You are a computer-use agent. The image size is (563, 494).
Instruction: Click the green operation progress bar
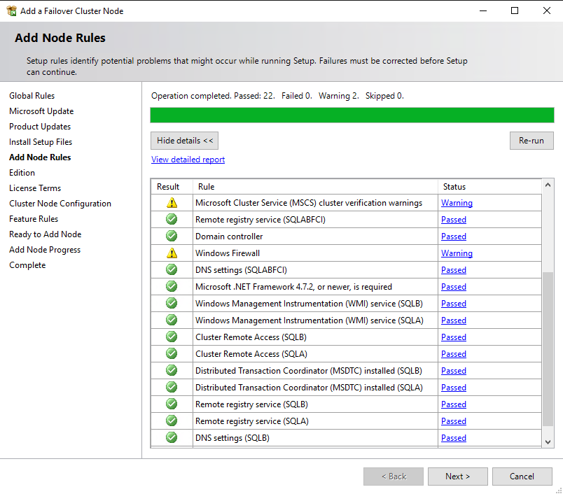pos(352,115)
